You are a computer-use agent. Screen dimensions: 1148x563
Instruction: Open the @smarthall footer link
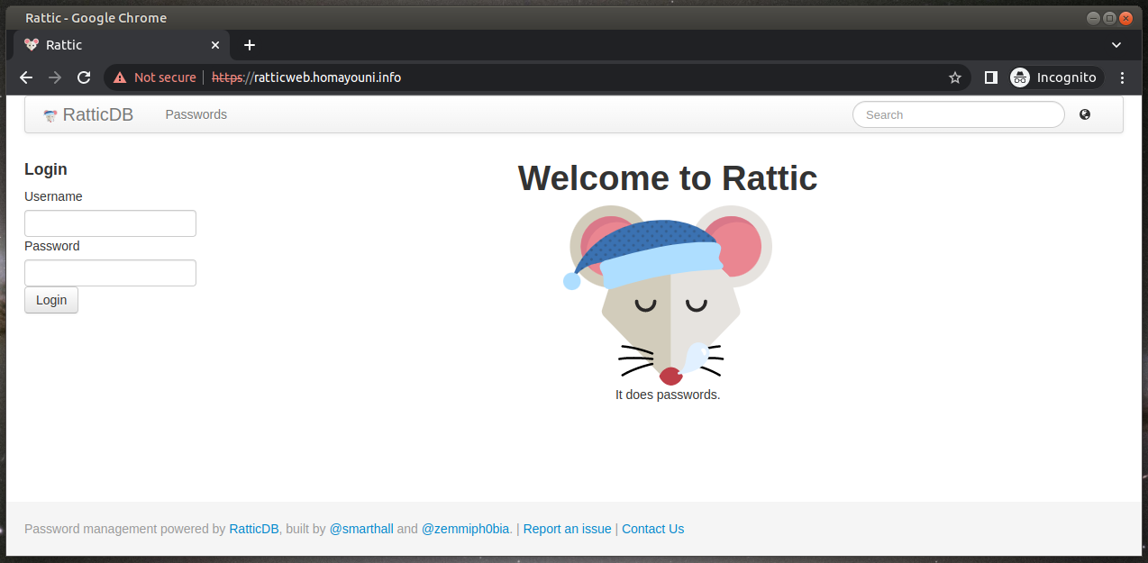point(361,529)
